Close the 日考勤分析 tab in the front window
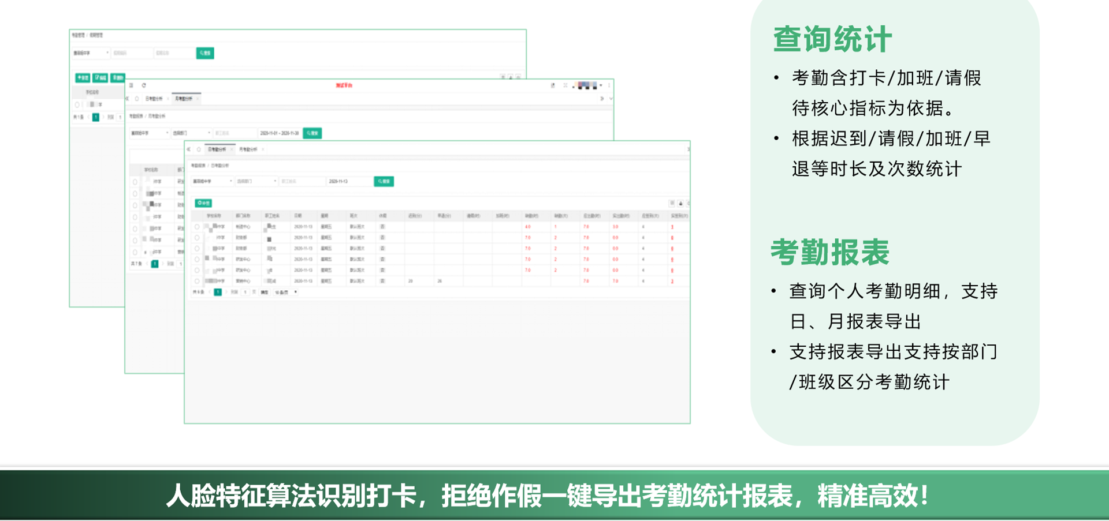The height and width of the screenshot is (521, 1109). pyautogui.click(x=232, y=149)
